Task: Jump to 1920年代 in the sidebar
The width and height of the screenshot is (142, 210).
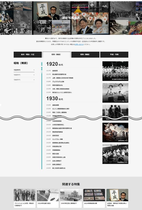Action: click(x=24, y=70)
